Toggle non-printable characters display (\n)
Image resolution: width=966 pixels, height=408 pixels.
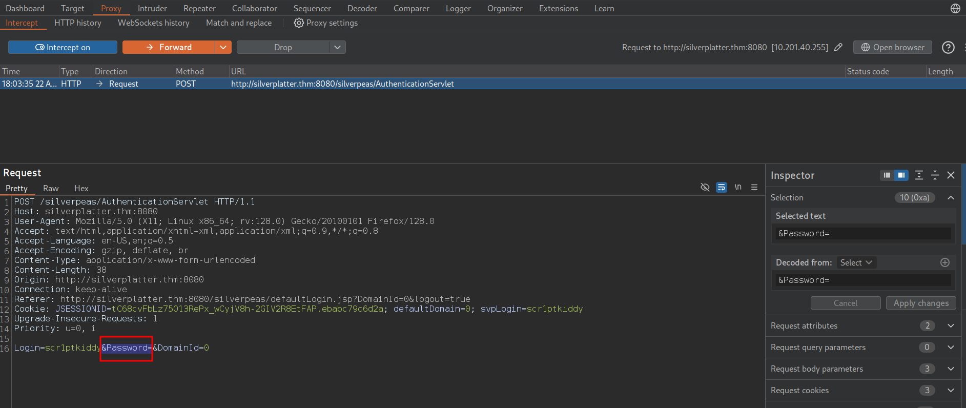(738, 187)
